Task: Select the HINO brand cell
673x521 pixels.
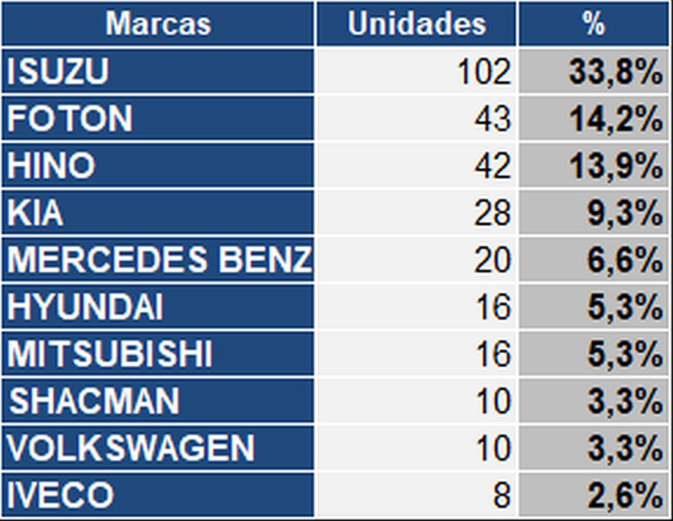Action: tap(158, 165)
